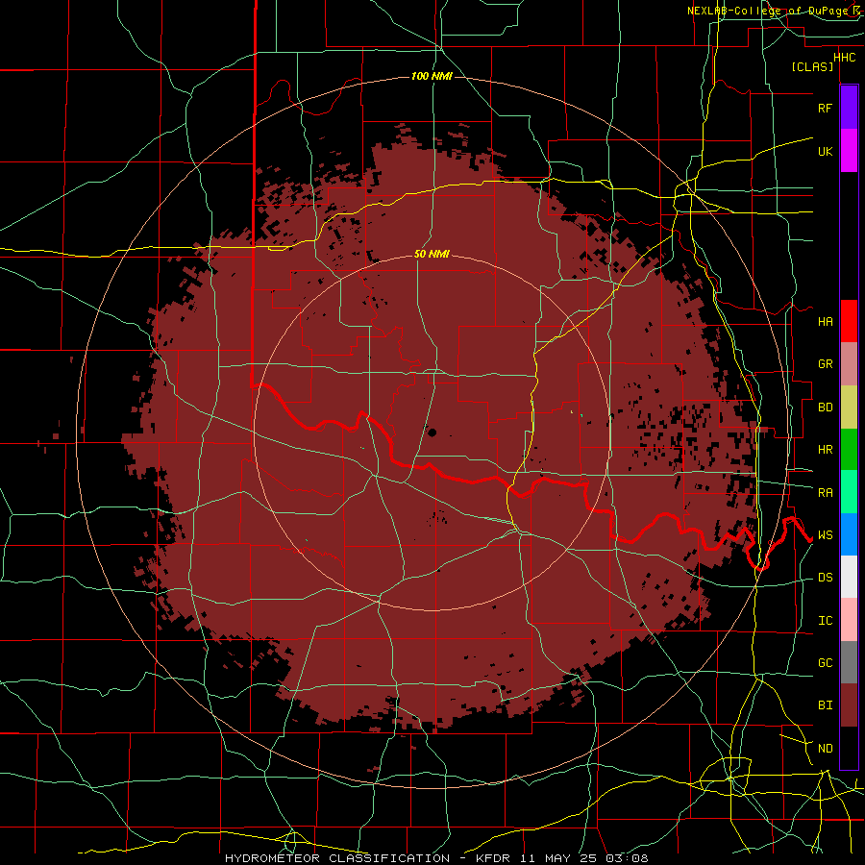The width and height of the screenshot is (865, 865).
Task: Click the DS legend label
Action: coord(825,578)
